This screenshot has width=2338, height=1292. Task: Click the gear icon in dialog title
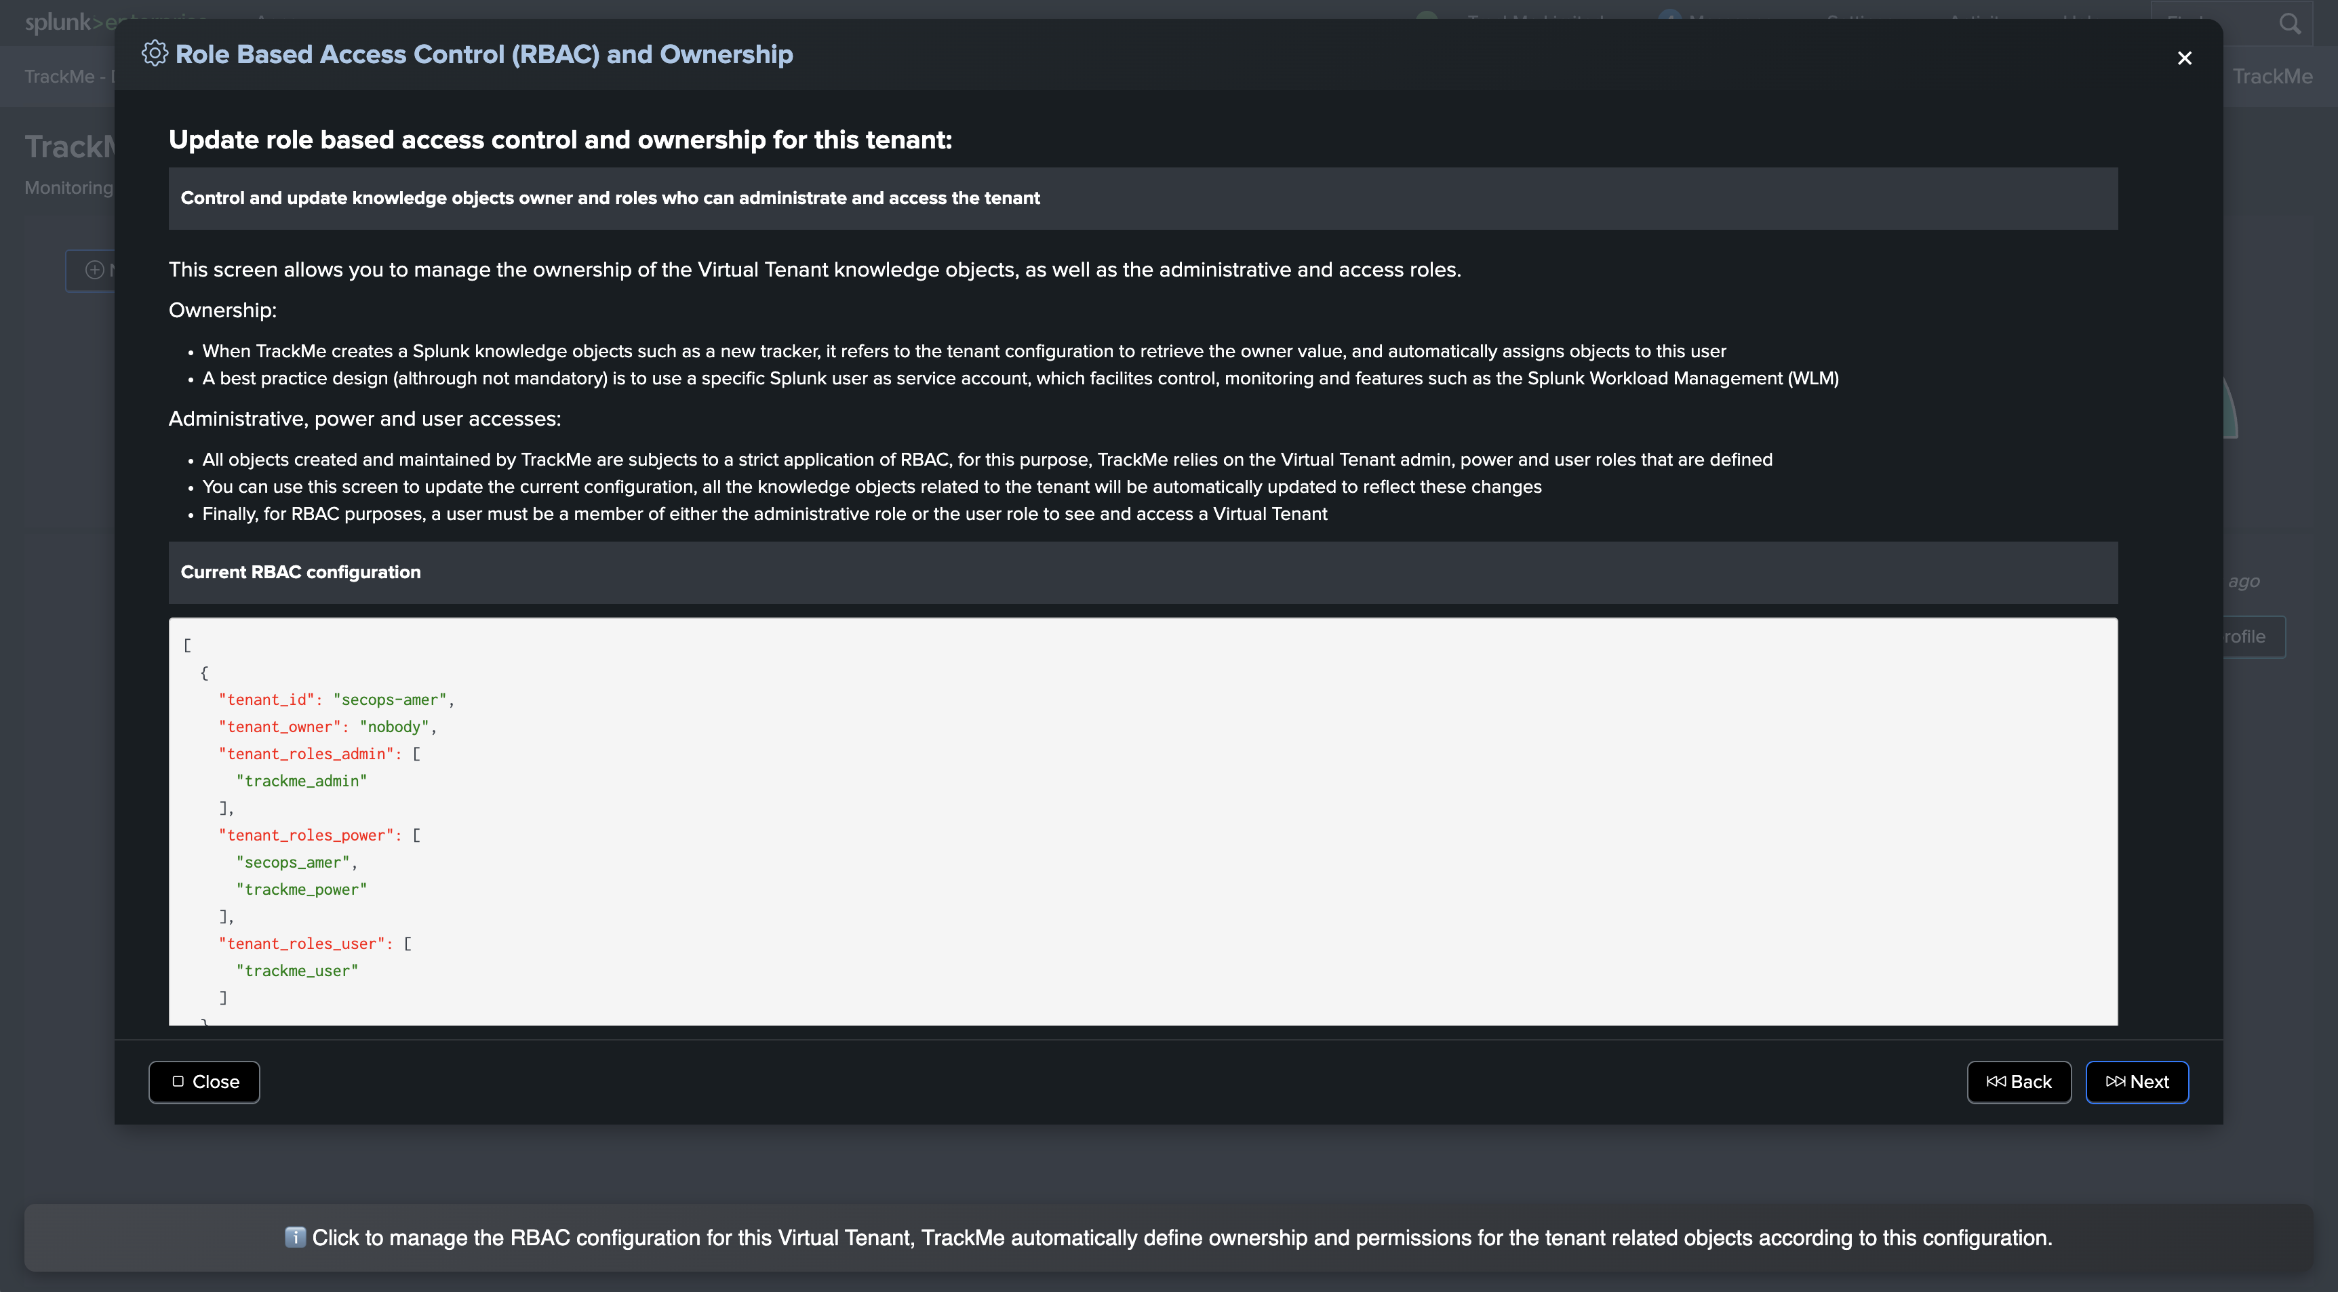pos(155,54)
